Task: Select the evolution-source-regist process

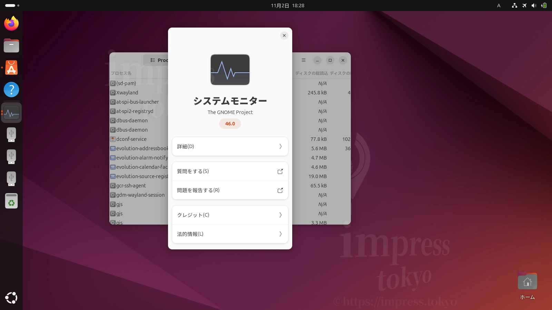Action: pos(139,176)
